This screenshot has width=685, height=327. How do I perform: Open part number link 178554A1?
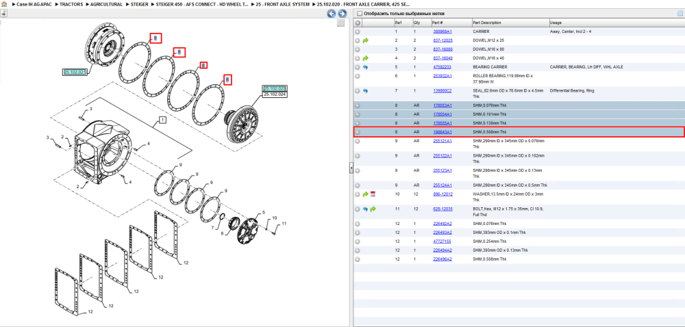click(x=442, y=114)
